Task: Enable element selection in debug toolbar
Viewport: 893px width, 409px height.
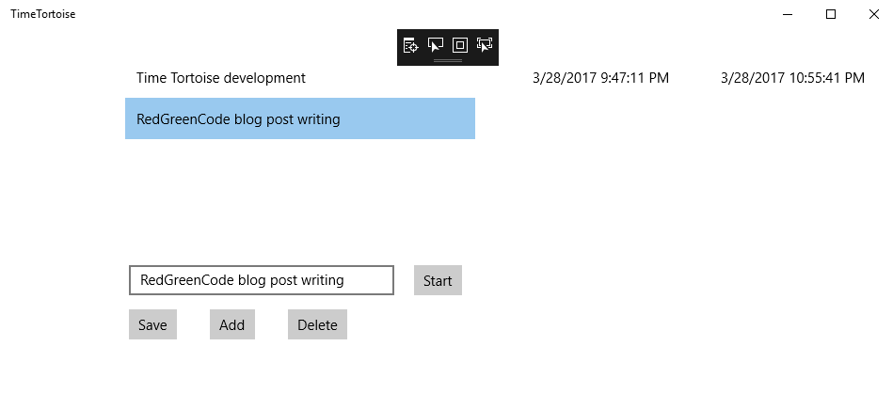Action: (x=435, y=44)
